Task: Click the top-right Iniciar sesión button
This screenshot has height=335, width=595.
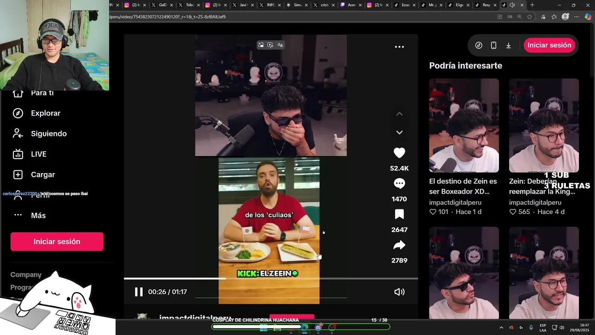Action: (x=549, y=45)
